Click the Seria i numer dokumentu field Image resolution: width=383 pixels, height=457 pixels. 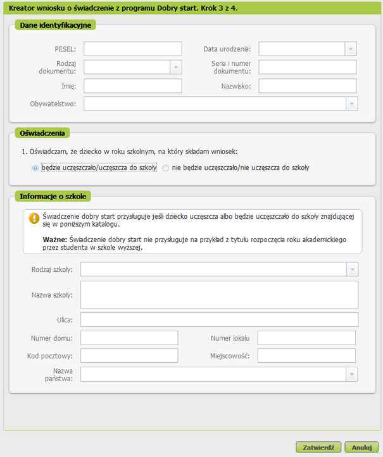(x=308, y=67)
